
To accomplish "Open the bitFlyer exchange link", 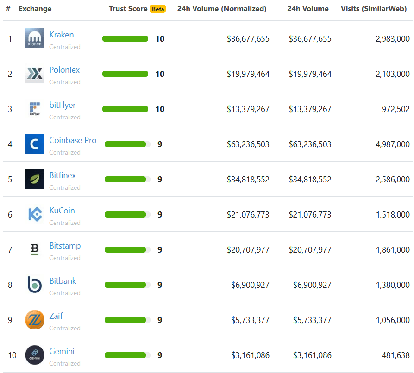I will tap(63, 105).
